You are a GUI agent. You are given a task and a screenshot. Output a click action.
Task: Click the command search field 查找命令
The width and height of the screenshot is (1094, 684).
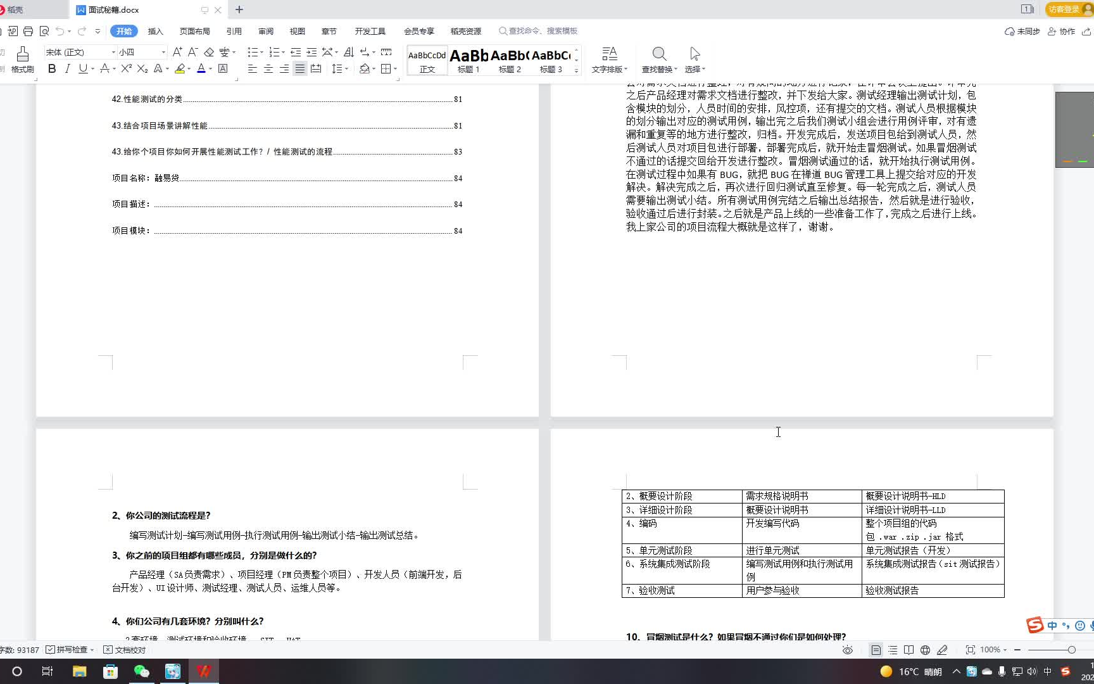pos(538,30)
